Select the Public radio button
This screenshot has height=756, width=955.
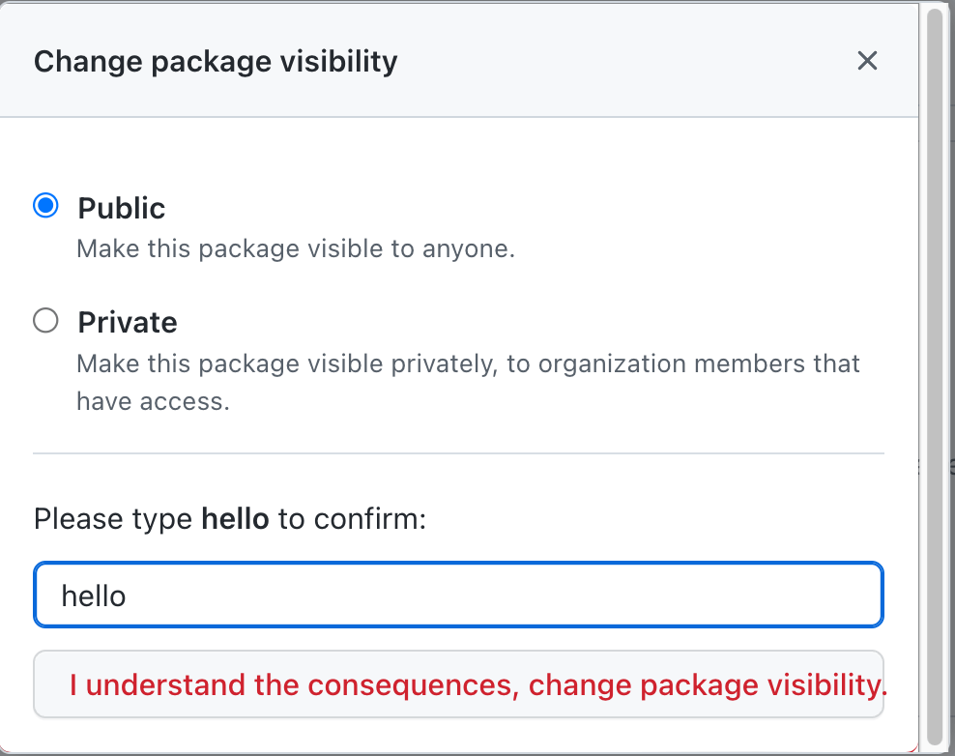tap(44, 204)
